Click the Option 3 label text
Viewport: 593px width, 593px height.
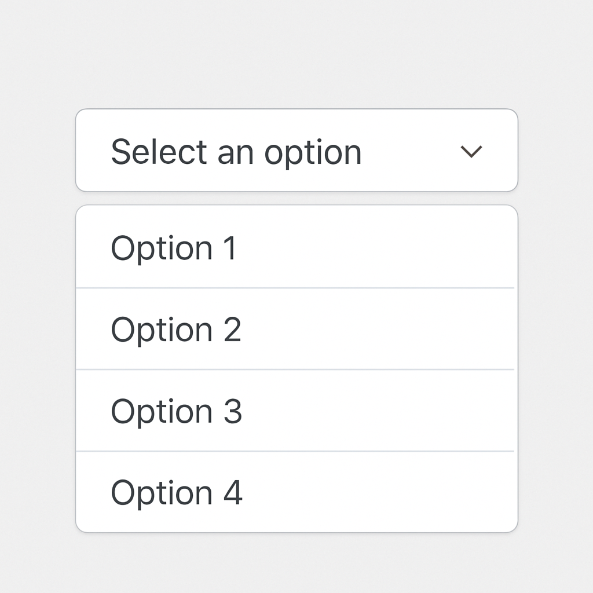(176, 412)
